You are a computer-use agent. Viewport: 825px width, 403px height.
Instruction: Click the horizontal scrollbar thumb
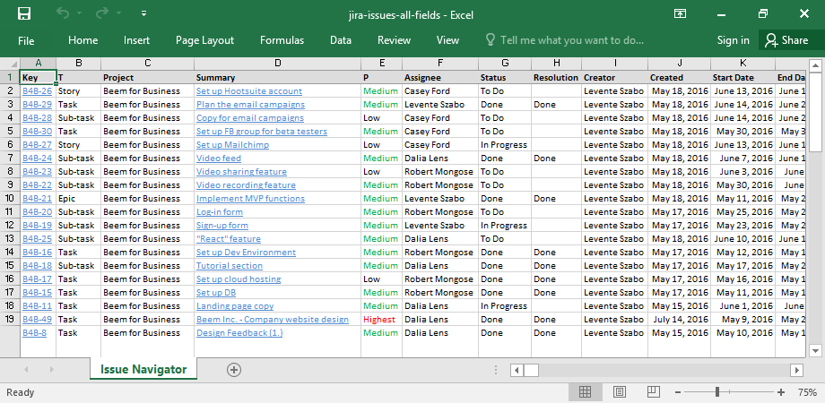(531, 371)
